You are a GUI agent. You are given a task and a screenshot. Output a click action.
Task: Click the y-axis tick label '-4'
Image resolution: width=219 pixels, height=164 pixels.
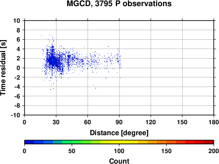point(17,87)
